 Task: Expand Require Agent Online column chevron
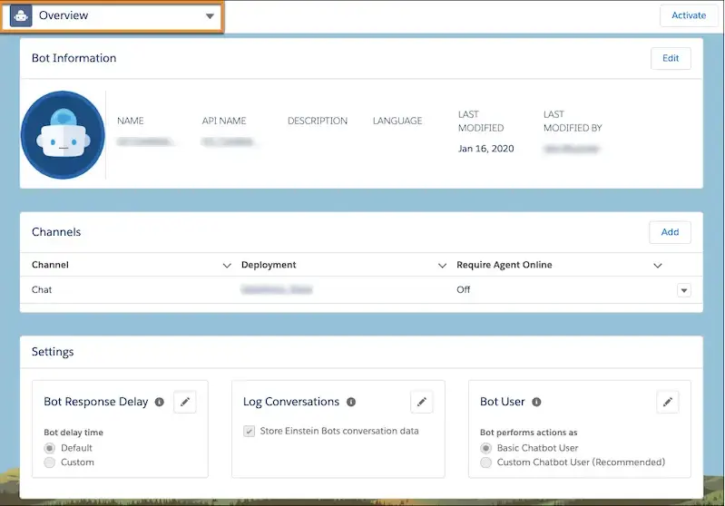click(x=657, y=266)
